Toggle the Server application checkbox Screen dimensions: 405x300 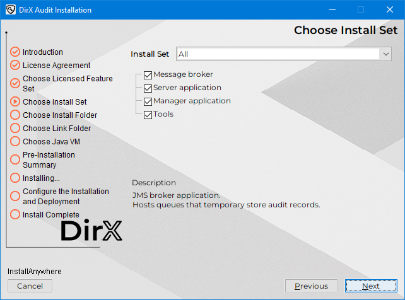point(148,88)
